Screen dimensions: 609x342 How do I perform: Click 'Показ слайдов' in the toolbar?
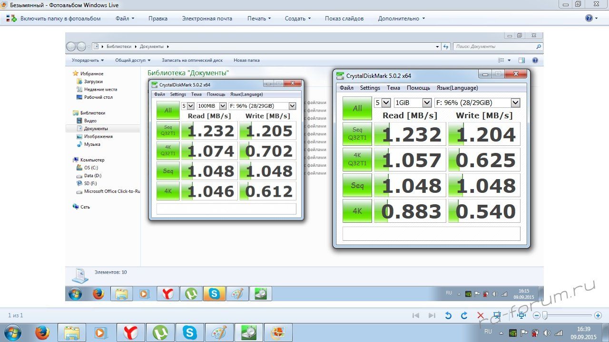click(344, 19)
